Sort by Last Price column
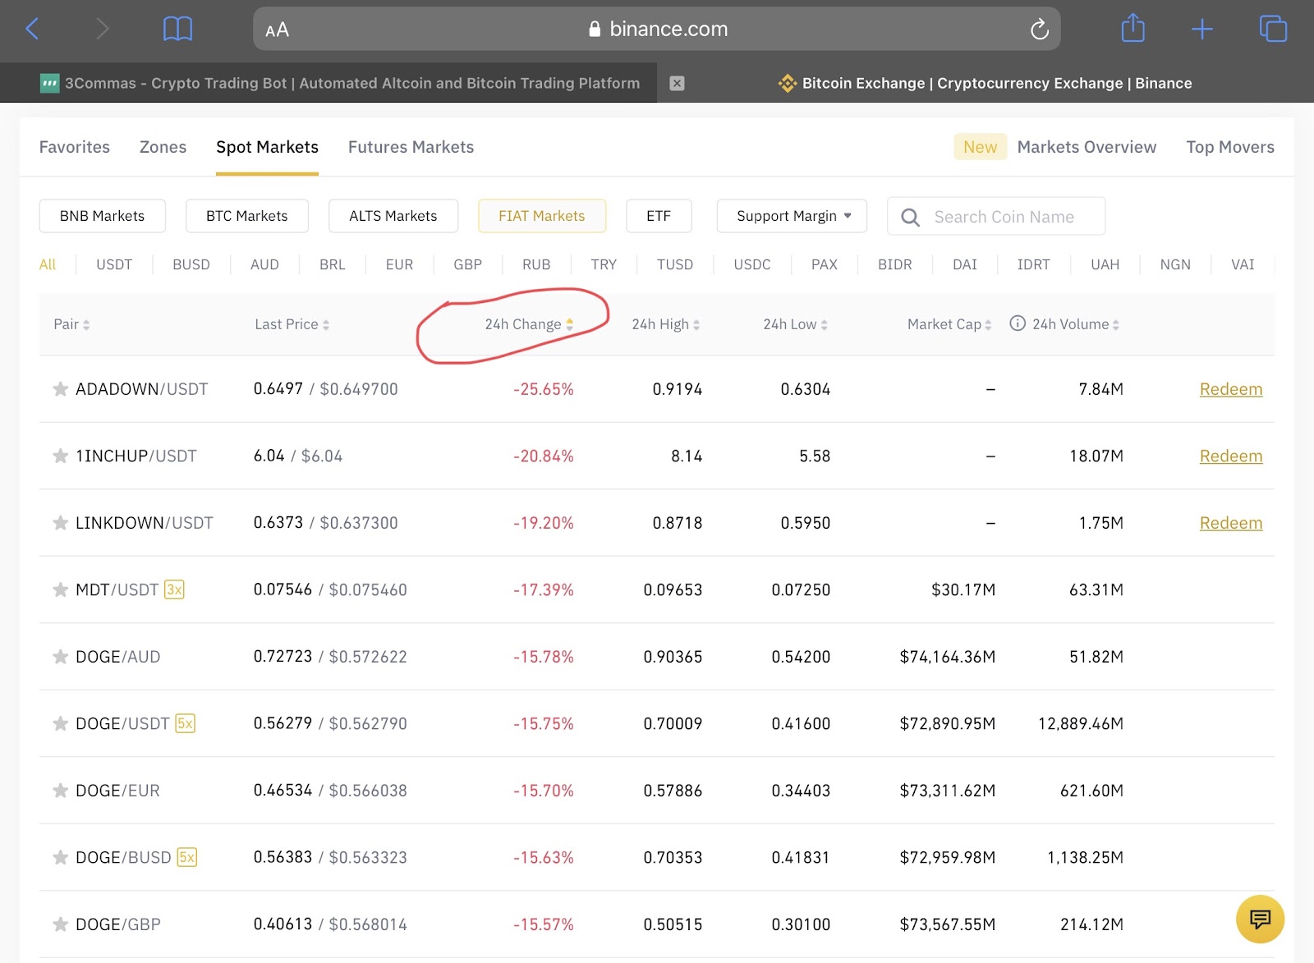The width and height of the screenshot is (1314, 963). (292, 324)
